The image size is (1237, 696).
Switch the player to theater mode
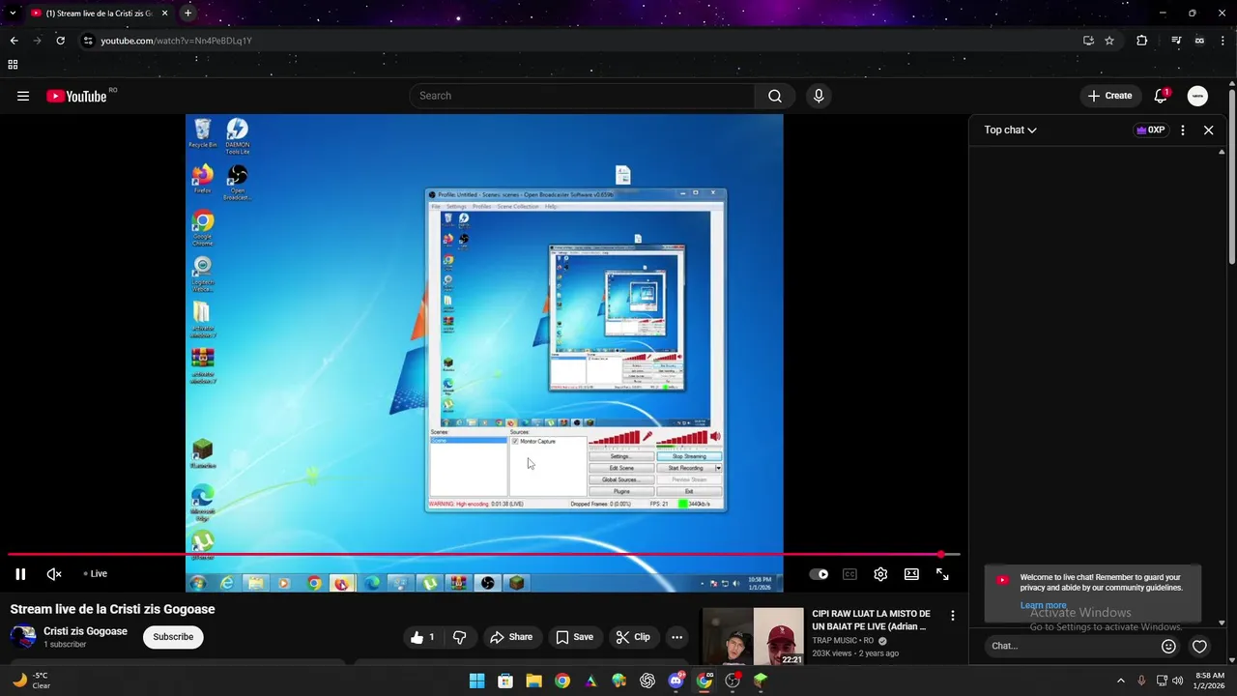pyautogui.click(x=911, y=574)
